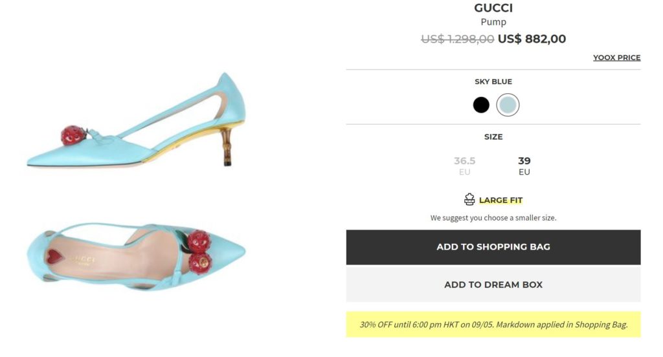Click the Pump product type label
Screen dimensions: 663x357
point(493,23)
